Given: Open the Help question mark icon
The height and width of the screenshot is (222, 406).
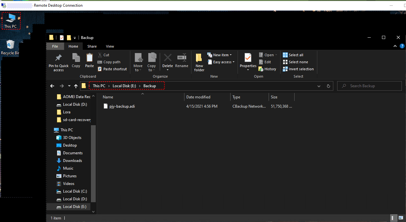Looking at the screenshot, I should tap(402, 46).
